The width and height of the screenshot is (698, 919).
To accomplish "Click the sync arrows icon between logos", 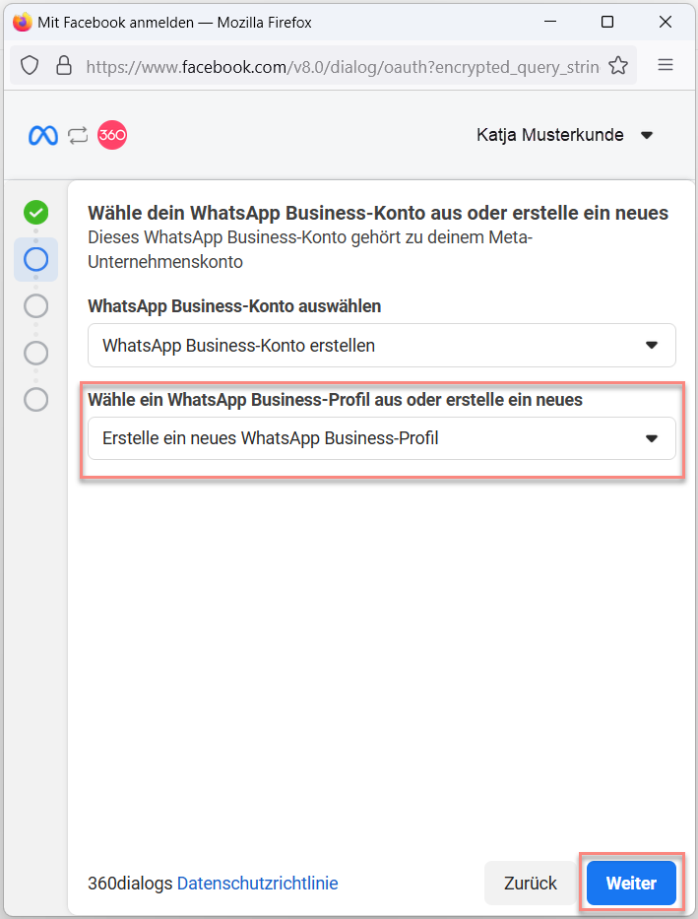I will coord(78,135).
